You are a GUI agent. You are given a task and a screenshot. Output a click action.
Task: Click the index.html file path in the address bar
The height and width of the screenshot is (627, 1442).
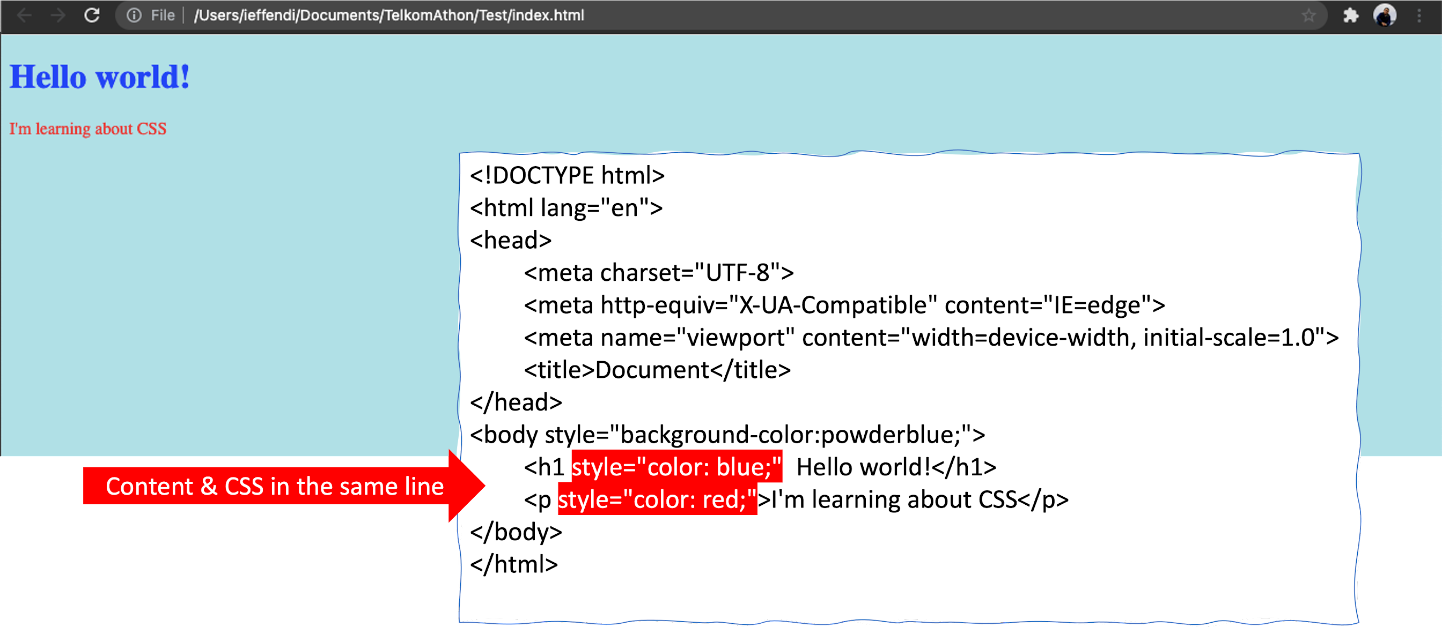click(x=388, y=15)
